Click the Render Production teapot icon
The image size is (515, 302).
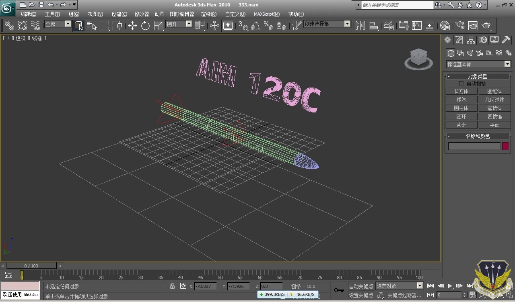tap(486, 25)
